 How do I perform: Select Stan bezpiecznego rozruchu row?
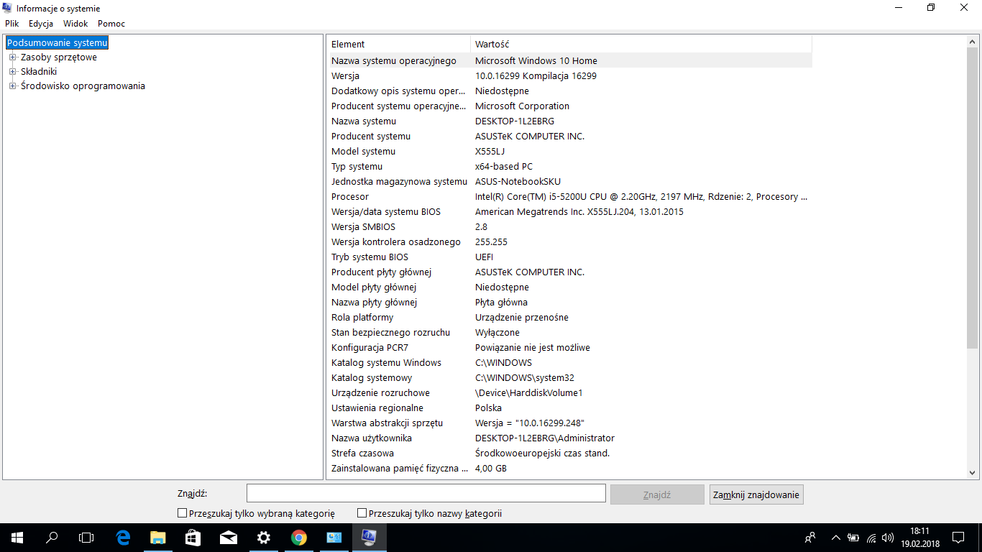click(570, 332)
